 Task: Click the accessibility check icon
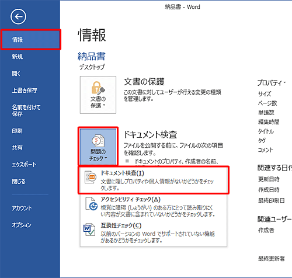(x=91, y=204)
